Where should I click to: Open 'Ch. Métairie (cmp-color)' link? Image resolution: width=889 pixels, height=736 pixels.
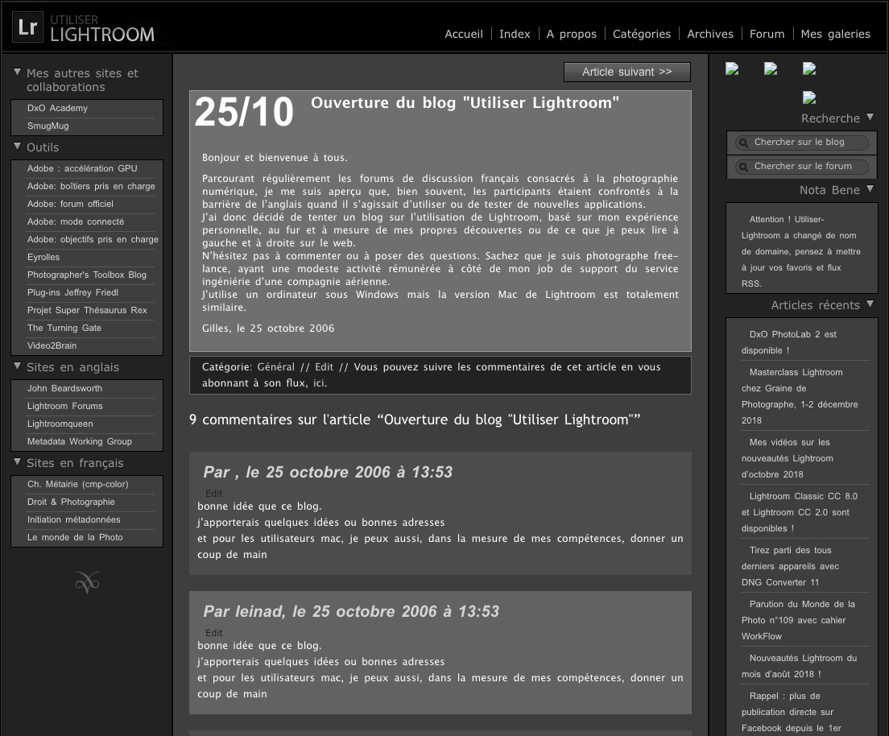[77, 484]
